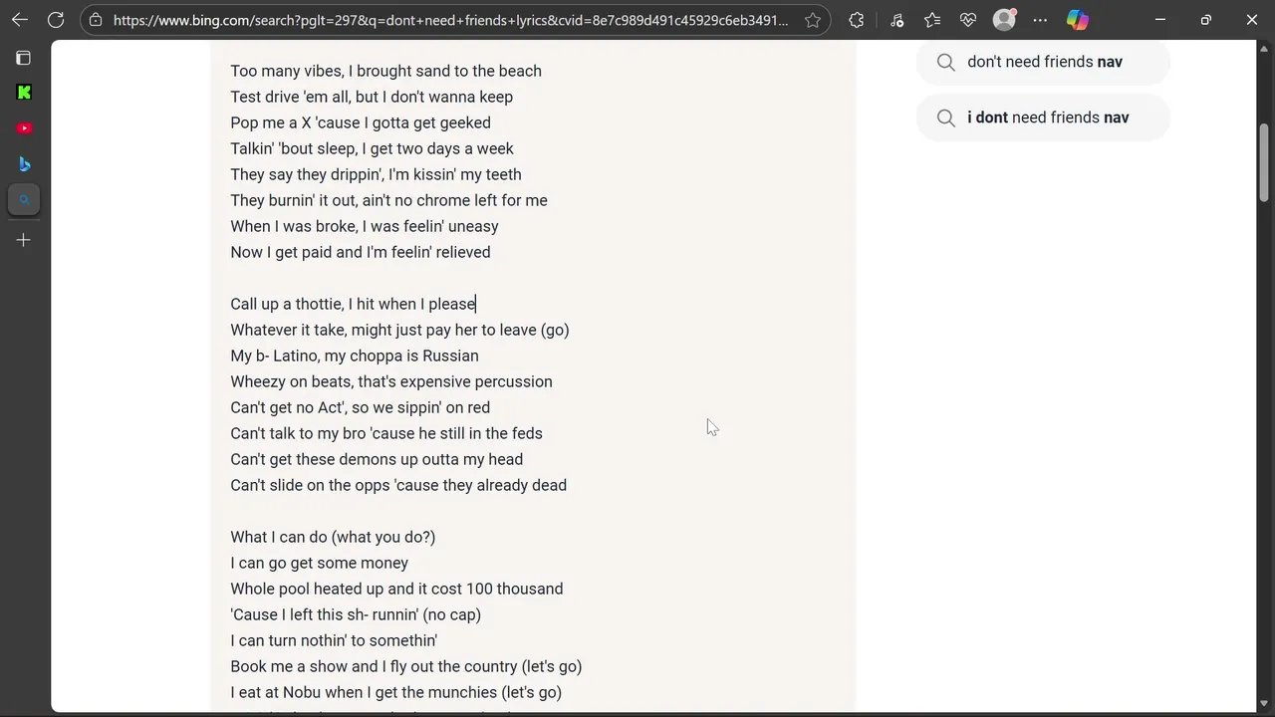Screen dimensions: 1275x717
Task: Click lyric "Wheezy on beats, that's expensive percussion"
Action: [x=391, y=381]
